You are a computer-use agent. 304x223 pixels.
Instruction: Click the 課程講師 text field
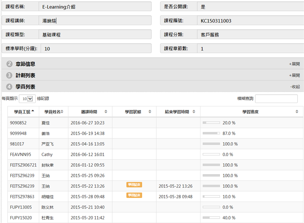[95, 21]
